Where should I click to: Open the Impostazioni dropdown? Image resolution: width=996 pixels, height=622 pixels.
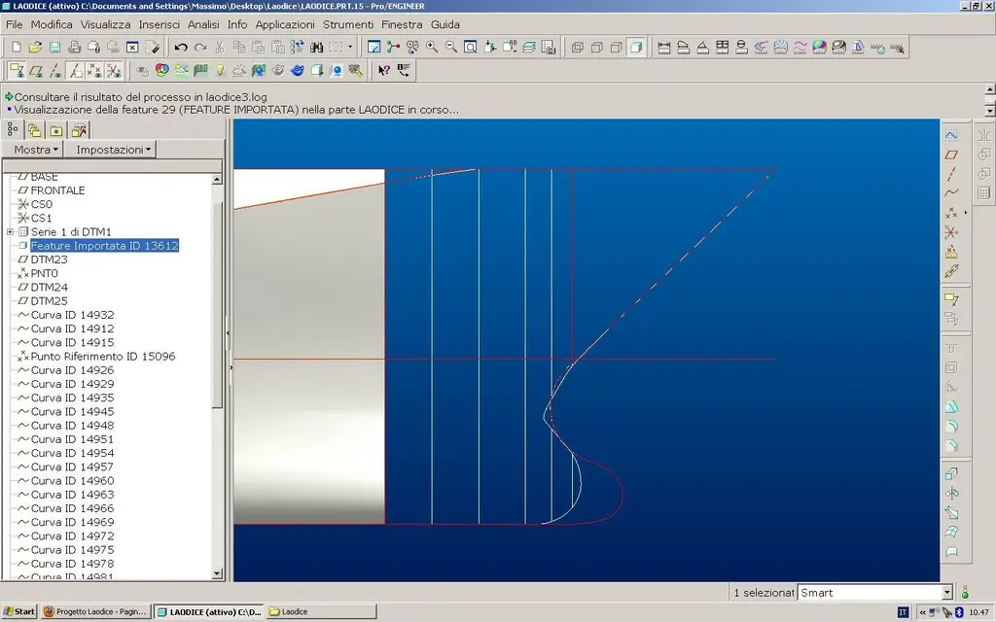[x=115, y=150]
